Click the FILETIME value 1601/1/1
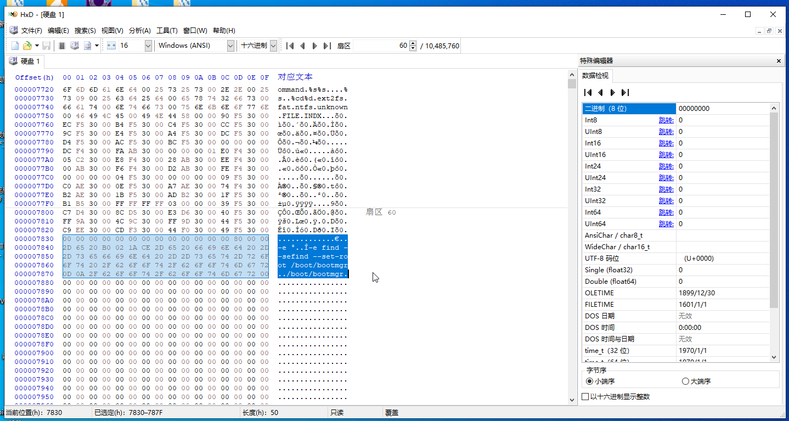789x421 pixels. pos(694,305)
